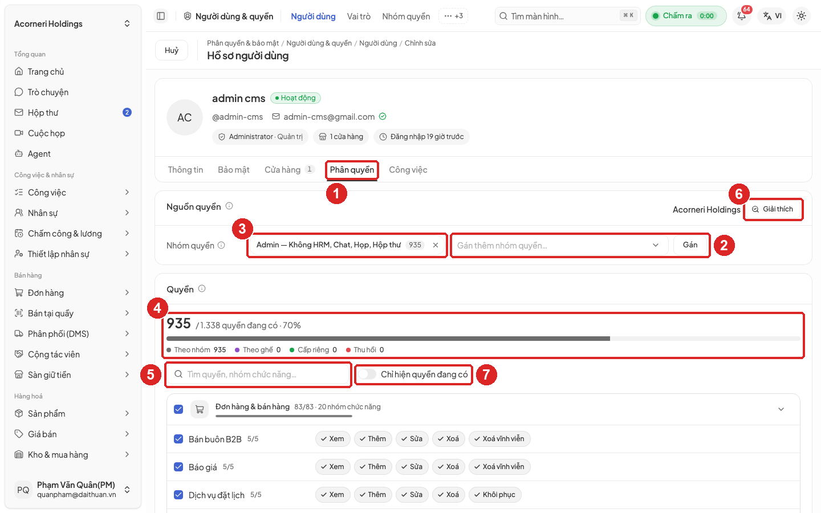Switch to the Thông tin tab
The image size is (821, 513).
[185, 170]
